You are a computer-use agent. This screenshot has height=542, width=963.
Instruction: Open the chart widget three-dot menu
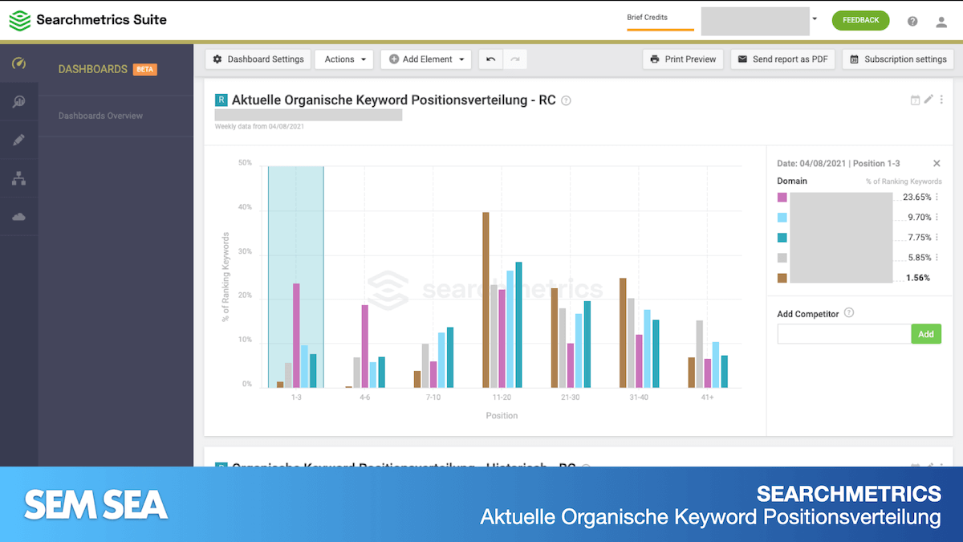pos(941,100)
